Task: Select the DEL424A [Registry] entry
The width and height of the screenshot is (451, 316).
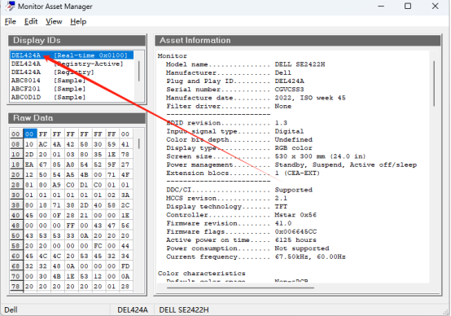Action: click(x=72, y=72)
